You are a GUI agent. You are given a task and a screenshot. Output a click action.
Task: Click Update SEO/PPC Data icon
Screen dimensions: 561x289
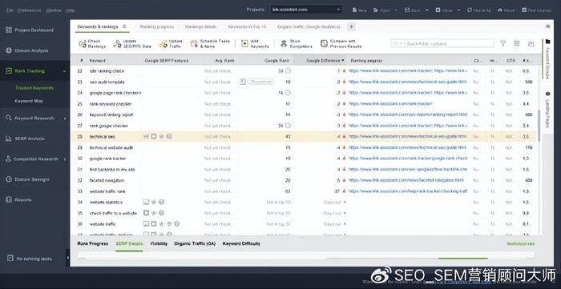[117, 44]
